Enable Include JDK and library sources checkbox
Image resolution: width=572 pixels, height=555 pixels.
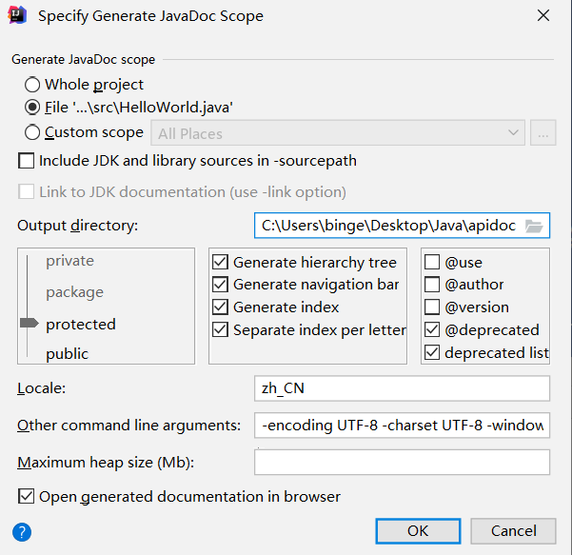click(27, 161)
